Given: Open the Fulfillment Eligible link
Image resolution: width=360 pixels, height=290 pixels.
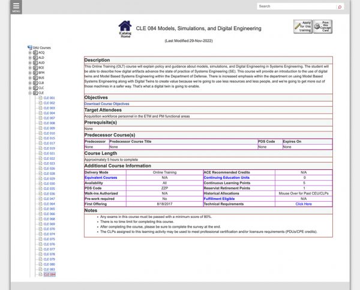Looking at the screenshot, I should 219,199.
